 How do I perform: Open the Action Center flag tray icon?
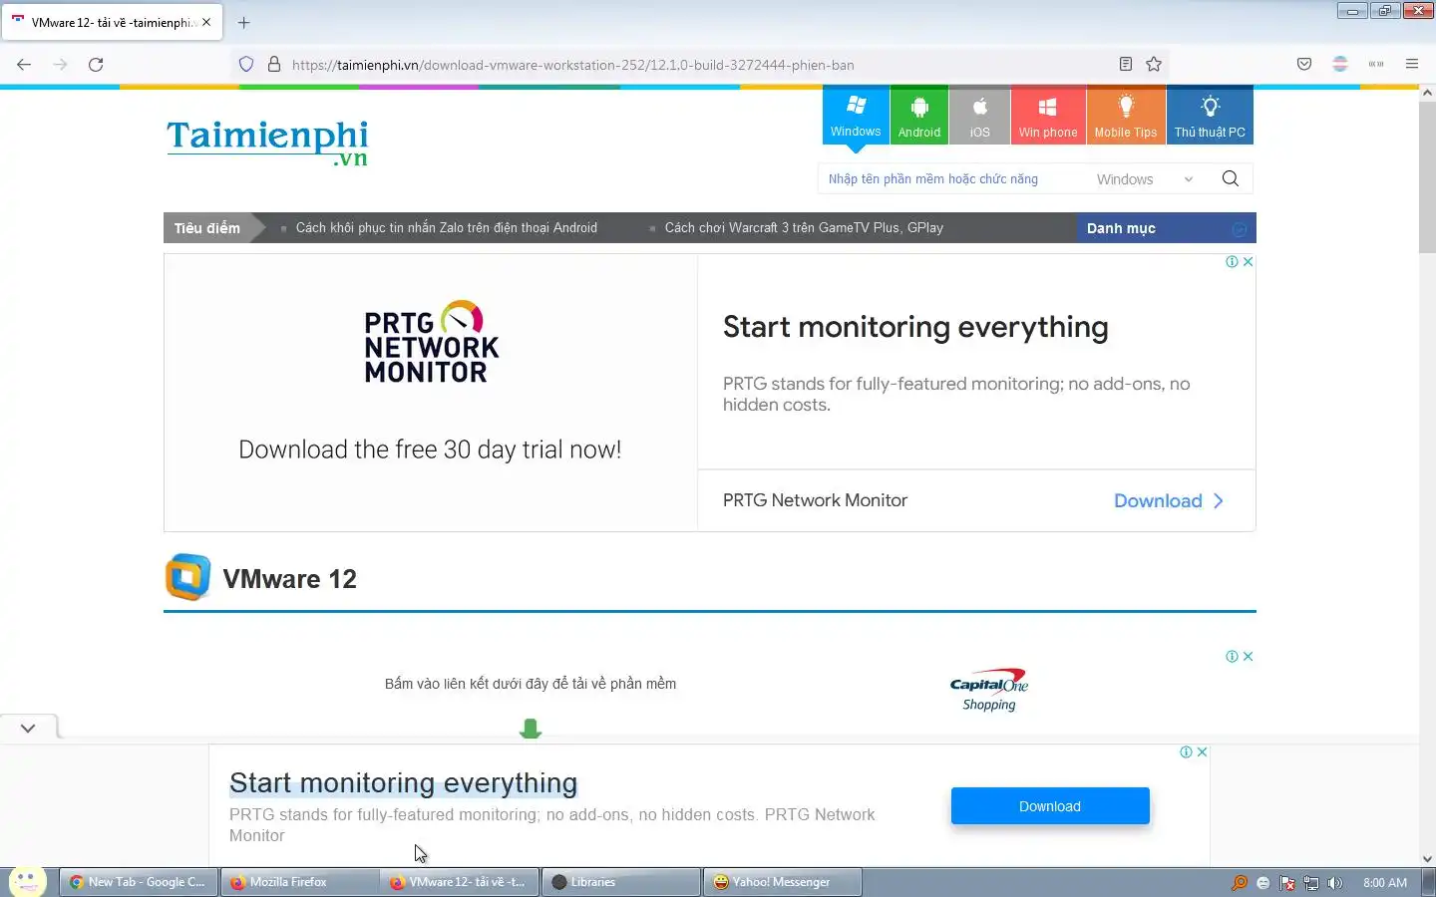coord(1287,883)
